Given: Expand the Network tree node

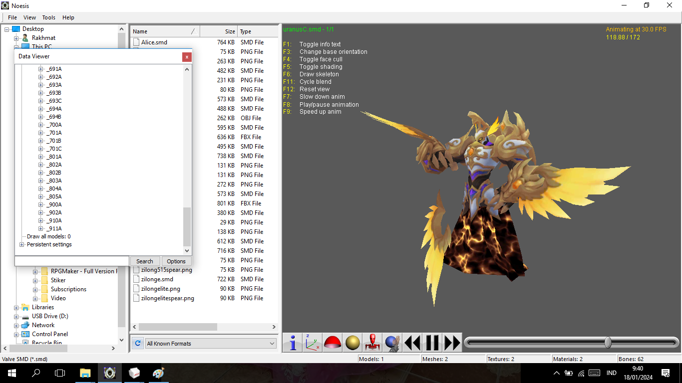Looking at the screenshot, I should coord(16,325).
